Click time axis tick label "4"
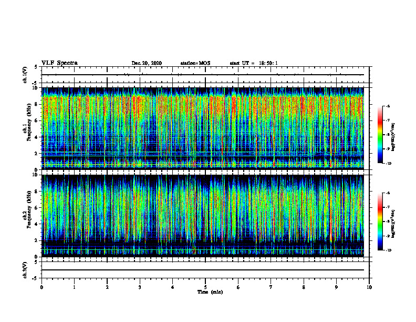The height and width of the screenshot is (322, 416). [x=173, y=287]
